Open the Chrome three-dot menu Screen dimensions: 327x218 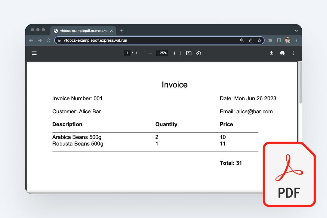[297, 40]
